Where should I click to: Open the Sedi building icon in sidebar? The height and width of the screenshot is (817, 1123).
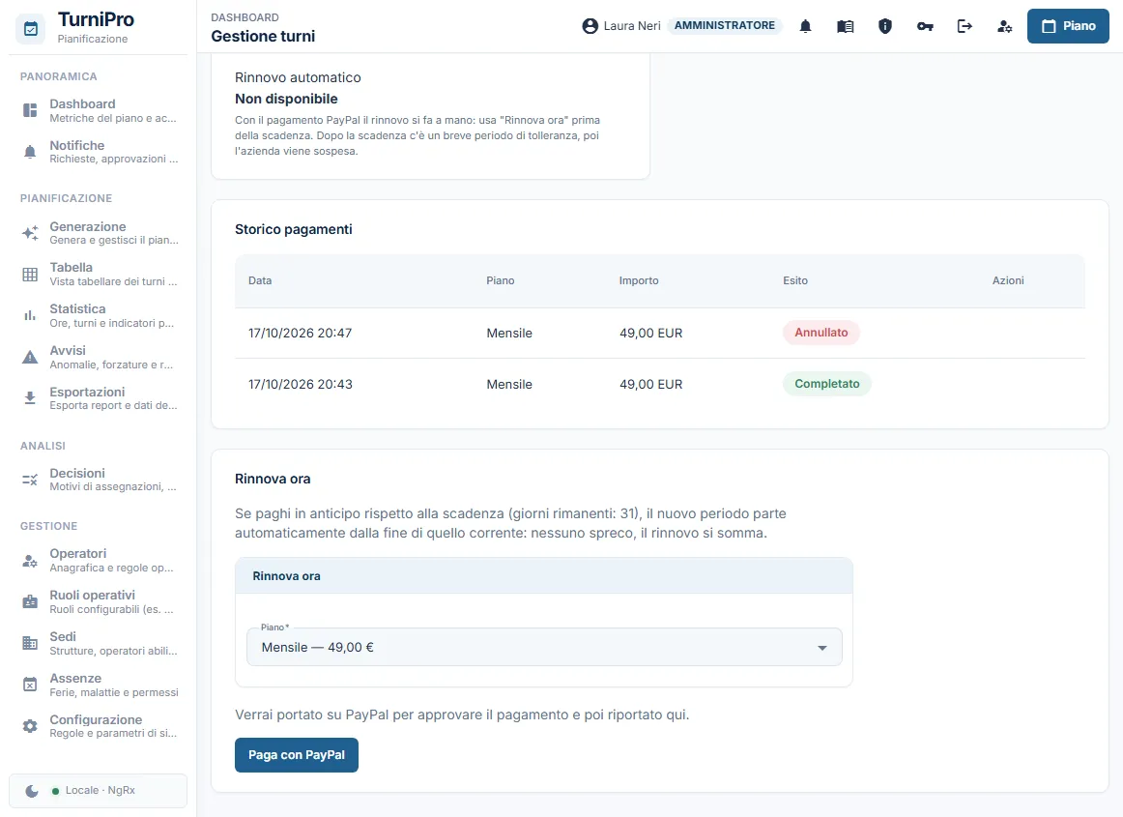pos(30,643)
